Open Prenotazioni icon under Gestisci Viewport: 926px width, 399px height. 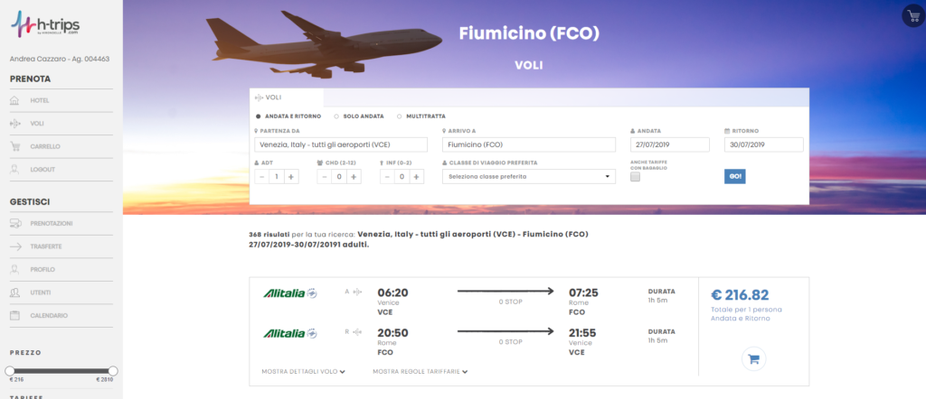tap(16, 223)
